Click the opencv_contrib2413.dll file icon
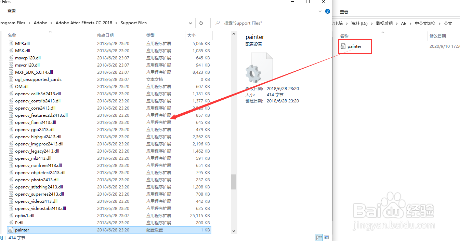The height and width of the screenshot is (241, 460). pos(11,101)
